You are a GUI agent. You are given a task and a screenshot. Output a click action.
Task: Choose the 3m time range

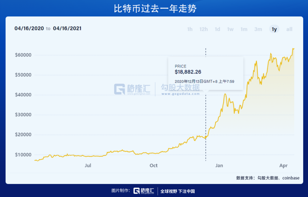258,29
